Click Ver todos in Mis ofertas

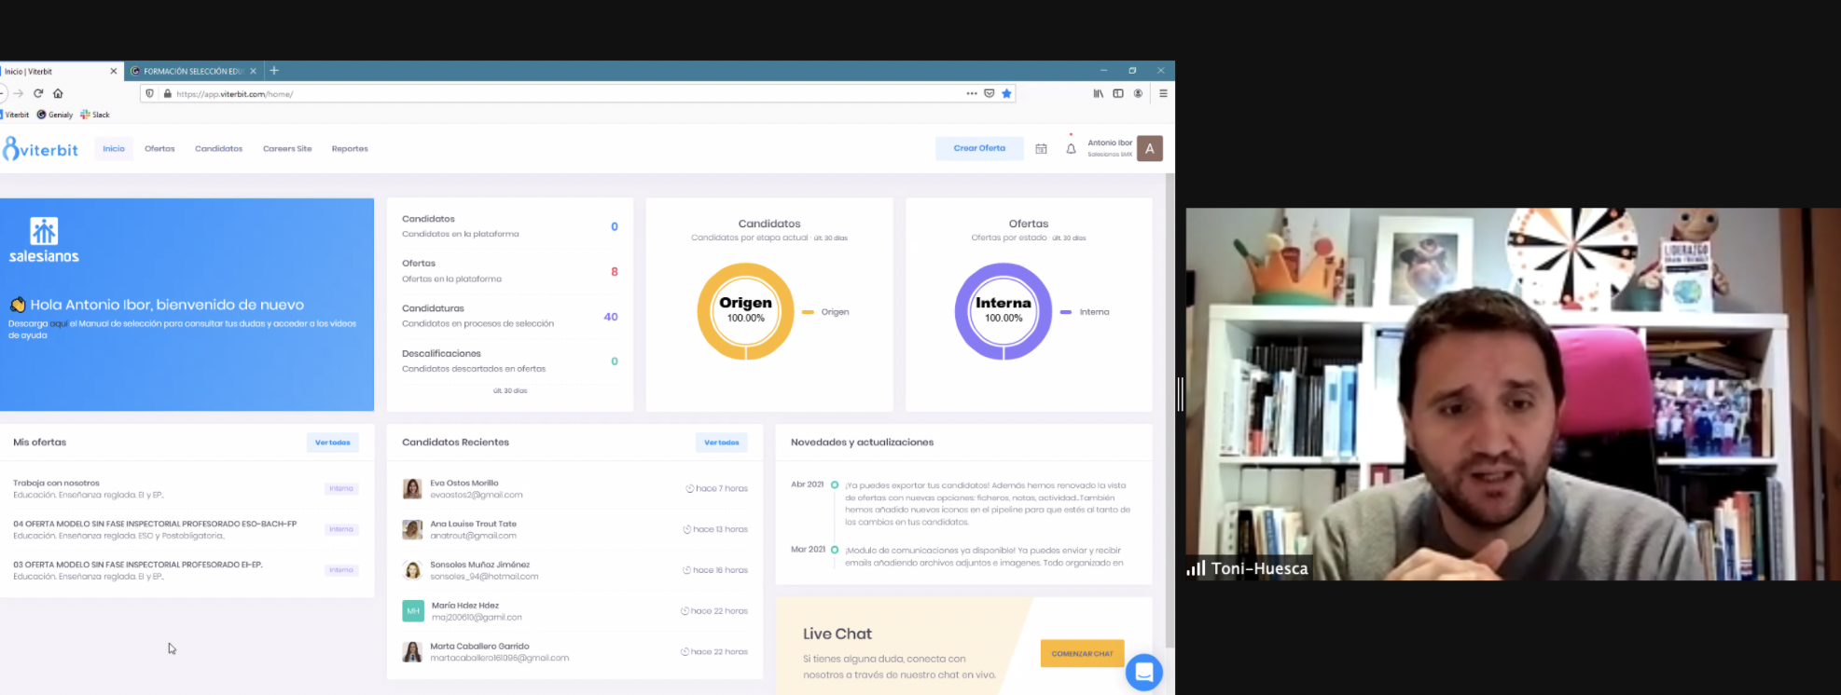[x=332, y=443]
